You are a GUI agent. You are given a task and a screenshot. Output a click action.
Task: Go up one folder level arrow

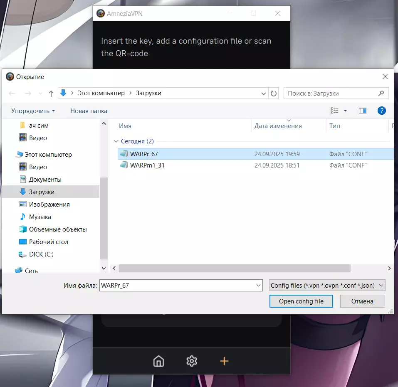(x=51, y=94)
